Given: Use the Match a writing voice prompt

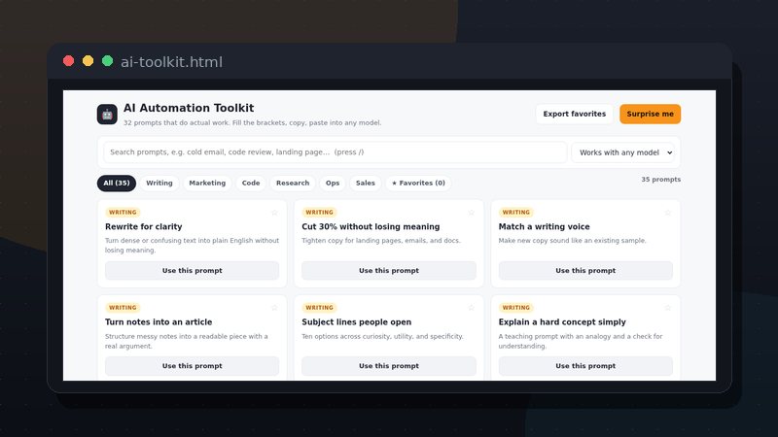Looking at the screenshot, I should point(585,271).
